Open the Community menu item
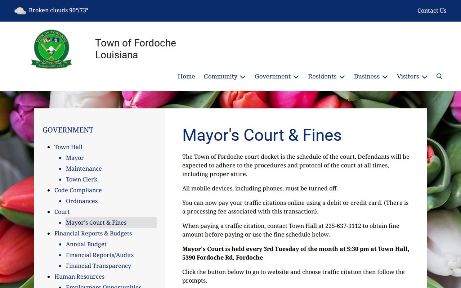 220,76
